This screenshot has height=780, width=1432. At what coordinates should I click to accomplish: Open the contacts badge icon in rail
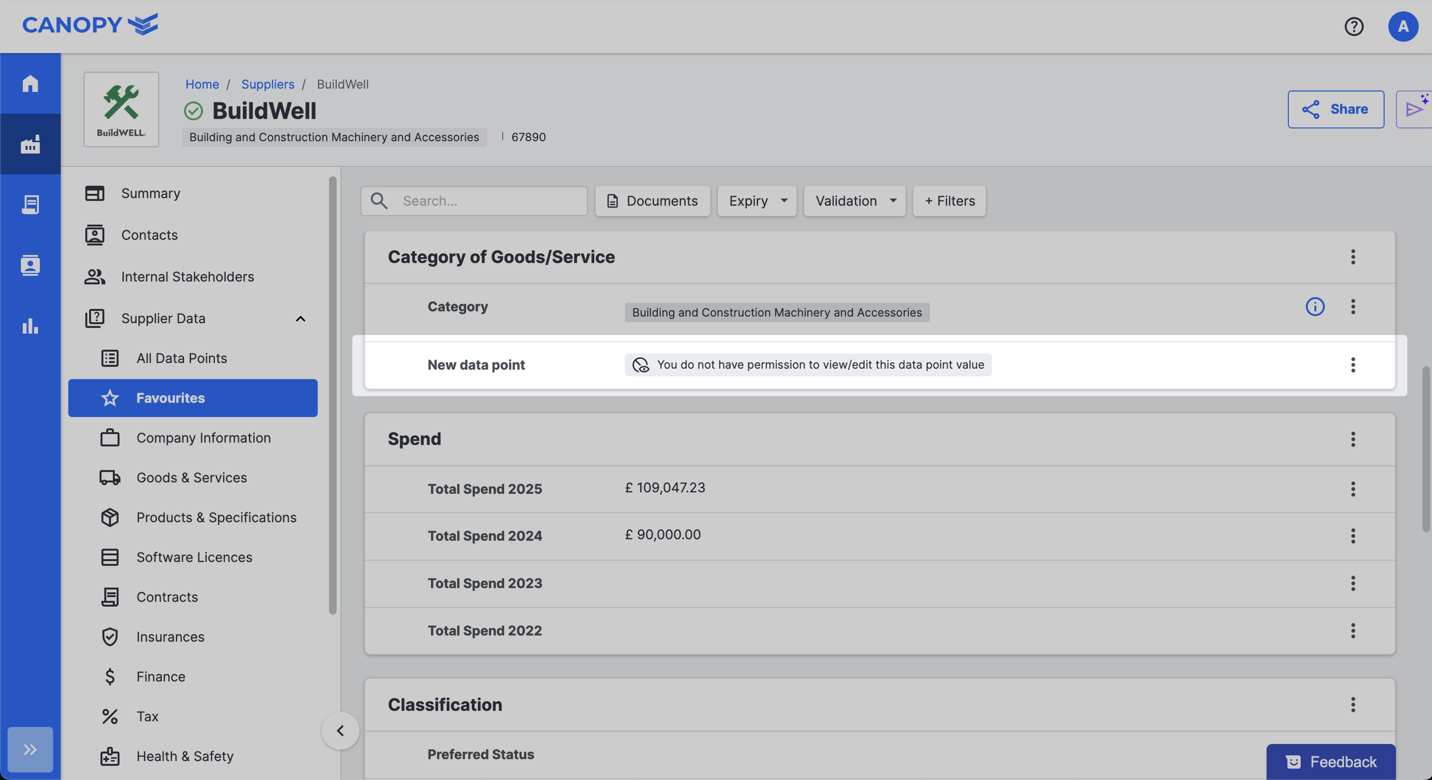coord(30,265)
